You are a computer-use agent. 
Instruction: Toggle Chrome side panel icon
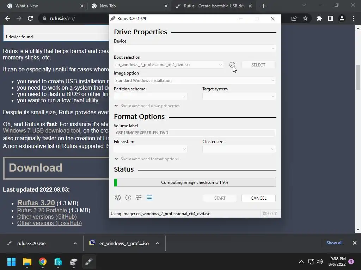pyautogui.click(x=331, y=18)
